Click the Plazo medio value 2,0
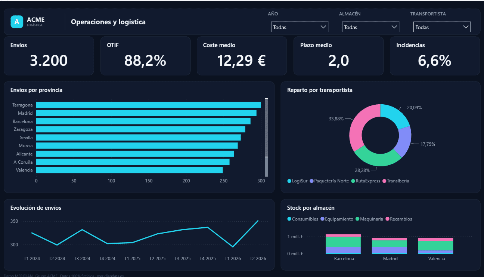This screenshot has width=484, height=277. tap(338, 61)
